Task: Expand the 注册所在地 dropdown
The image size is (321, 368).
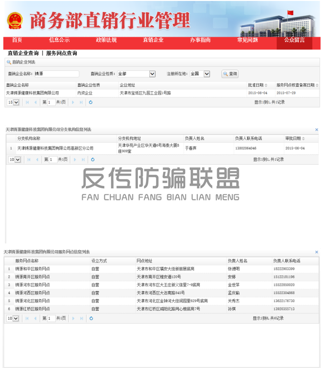Action: [207, 74]
